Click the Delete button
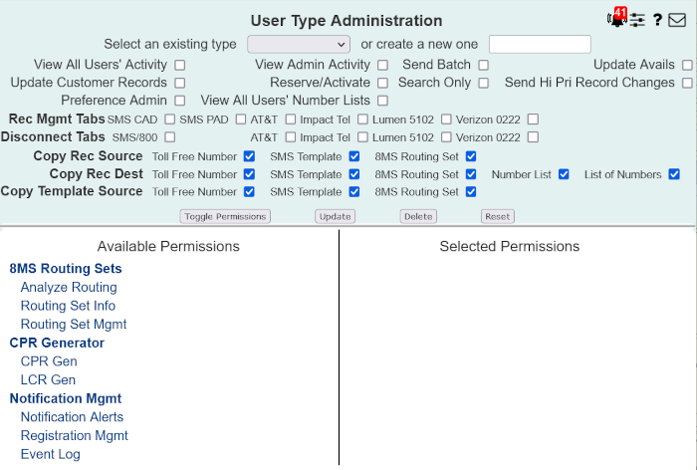Image resolution: width=697 pixels, height=470 pixels. tap(418, 216)
